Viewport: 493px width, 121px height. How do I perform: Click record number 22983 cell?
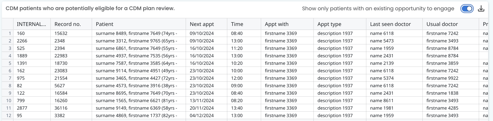tap(61, 56)
